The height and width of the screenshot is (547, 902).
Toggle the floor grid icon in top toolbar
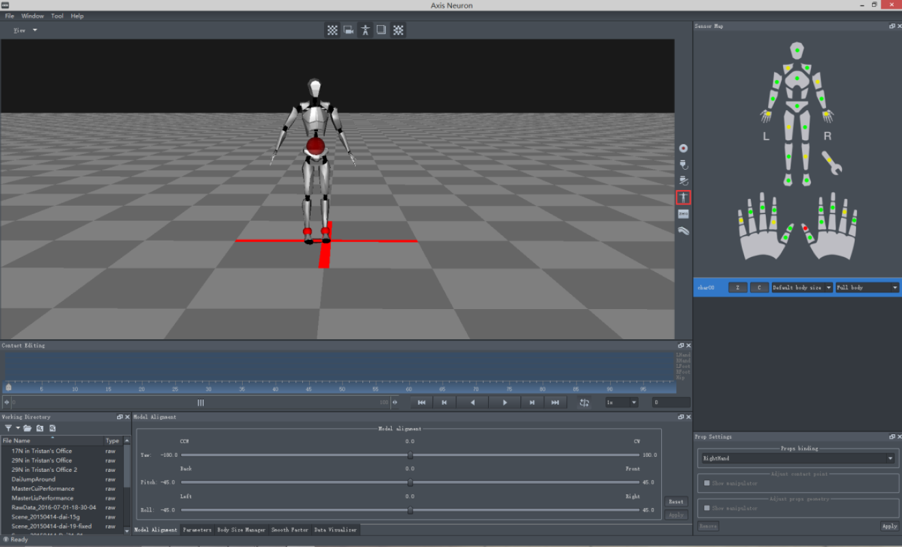coord(332,29)
